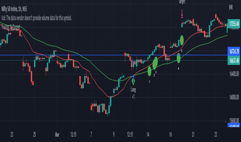
Task: Select the pink down-arrow Target marker
Action: click(x=182, y=14)
